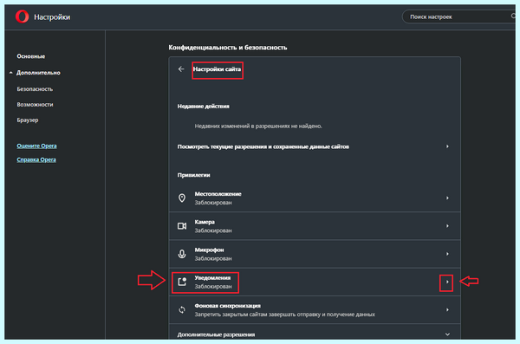Open Уведомления settings via its chevron

[447, 282]
